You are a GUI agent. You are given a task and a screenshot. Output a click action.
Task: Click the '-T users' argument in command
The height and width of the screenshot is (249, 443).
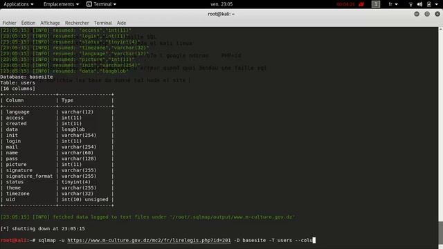pos(280,240)
